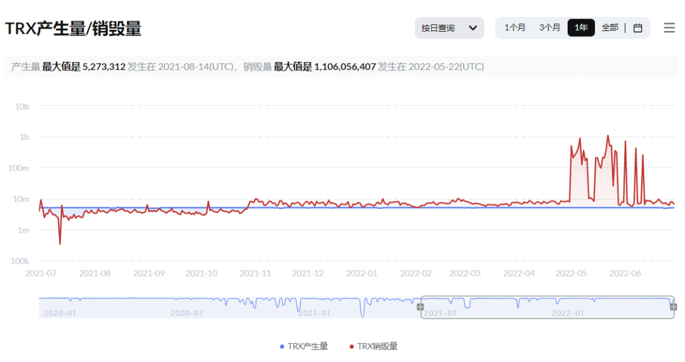Click the selected window in range navigator
The image size is (685, 362).
pyautogui.click(x=547, y=307)
